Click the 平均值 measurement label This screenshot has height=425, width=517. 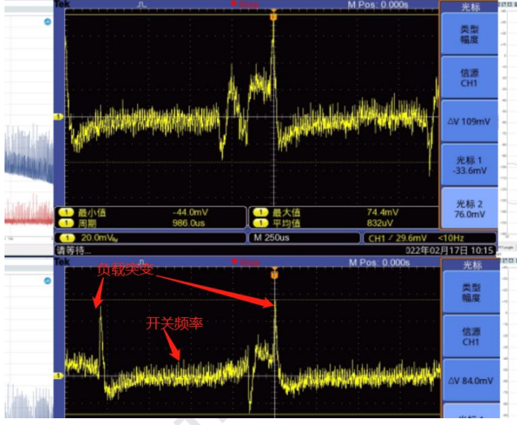pos(286,224)
